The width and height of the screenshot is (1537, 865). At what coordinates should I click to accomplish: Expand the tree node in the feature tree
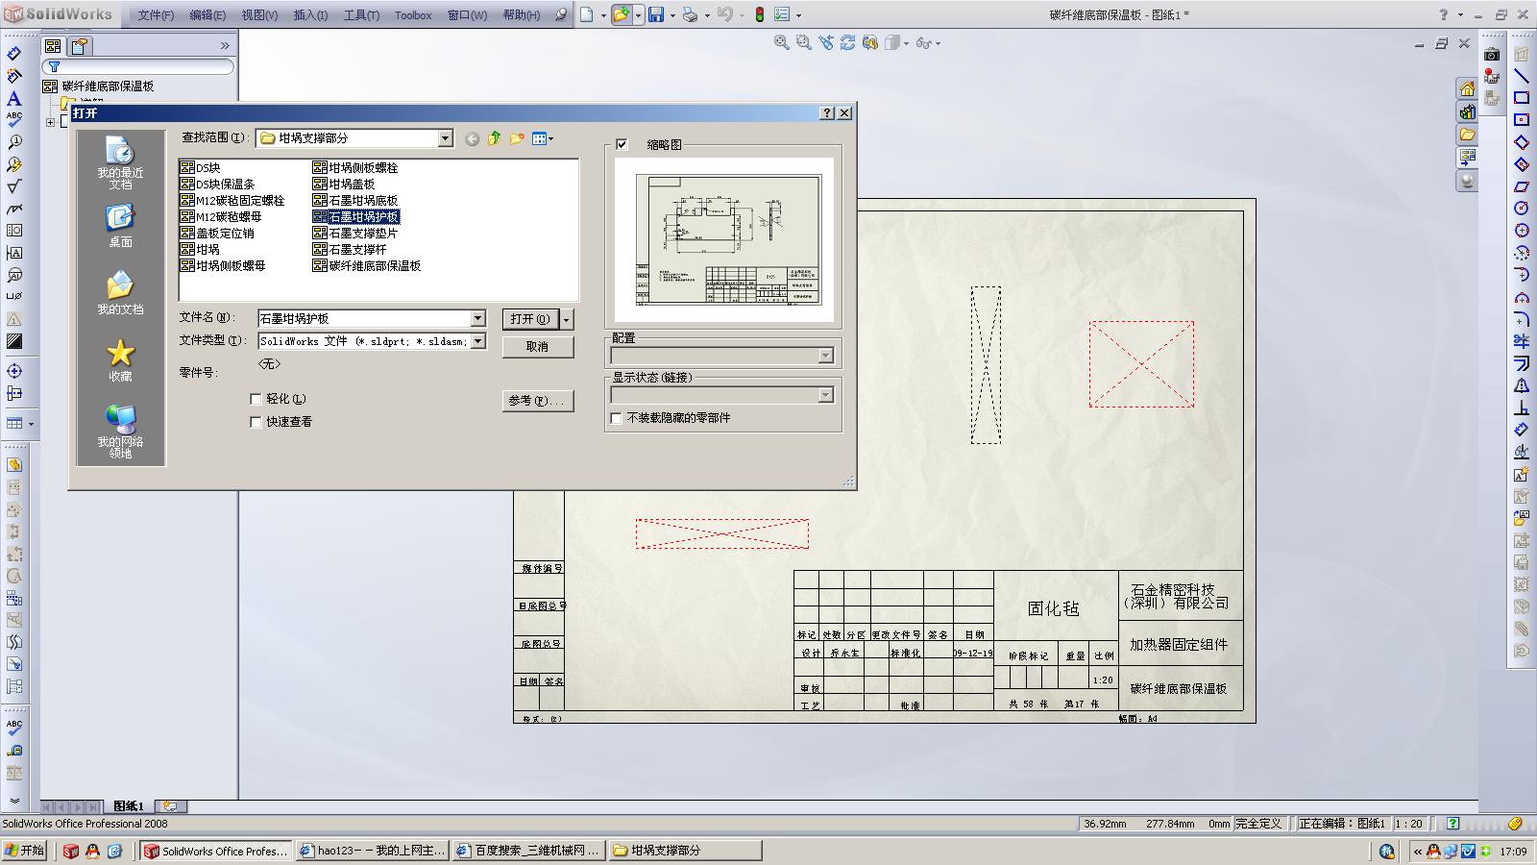click(51, 122)
